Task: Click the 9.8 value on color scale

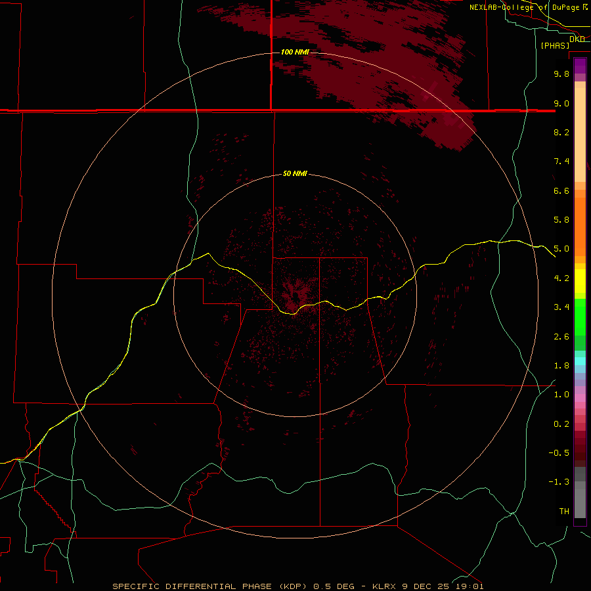Action: tap(561, 74)
